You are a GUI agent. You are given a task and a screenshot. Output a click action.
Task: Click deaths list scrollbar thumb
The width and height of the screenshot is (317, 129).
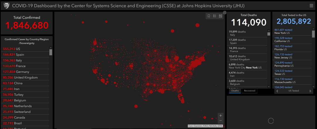coord(269,34)
